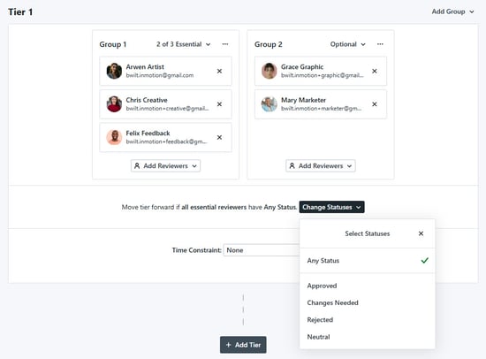Click the Group 1 title
486x359 pixels.
[x=113, y=44]
